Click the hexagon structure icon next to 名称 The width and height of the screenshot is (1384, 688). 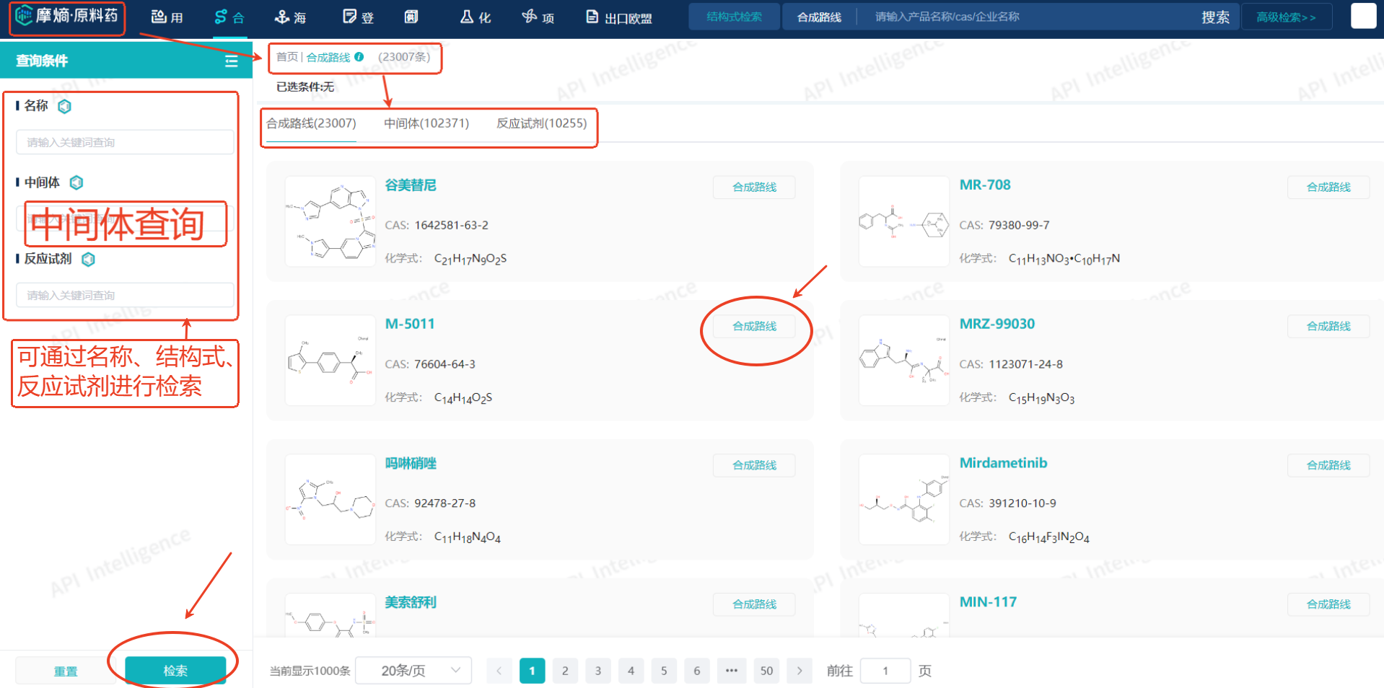click(x=64, y=107)
